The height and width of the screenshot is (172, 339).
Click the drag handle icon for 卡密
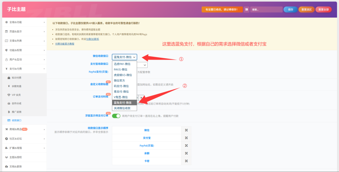coord(186,161)
